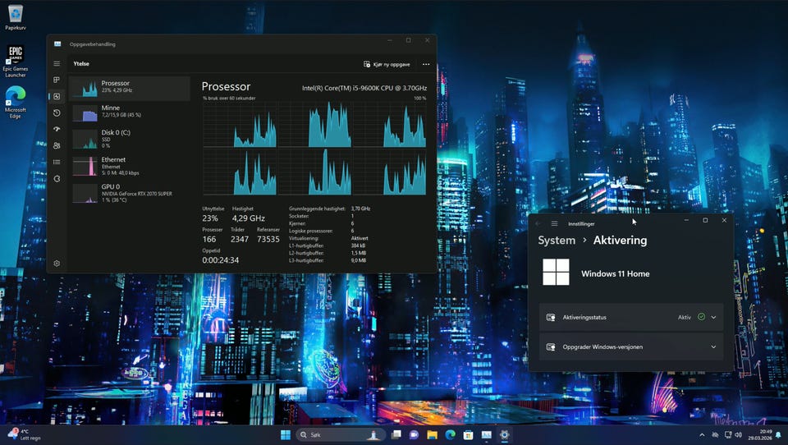The height and width of the screenshot is (445, 788).
Task: Click Task Manager icon on taskbar
Action: 487,434
